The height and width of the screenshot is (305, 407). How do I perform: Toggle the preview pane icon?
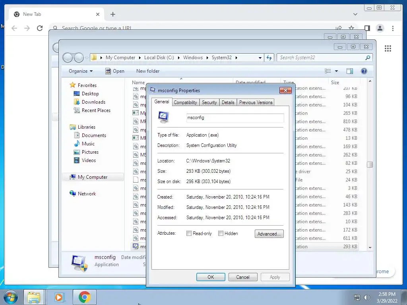350,71
